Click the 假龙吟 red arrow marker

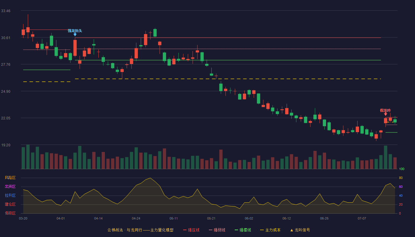point(385,114)
